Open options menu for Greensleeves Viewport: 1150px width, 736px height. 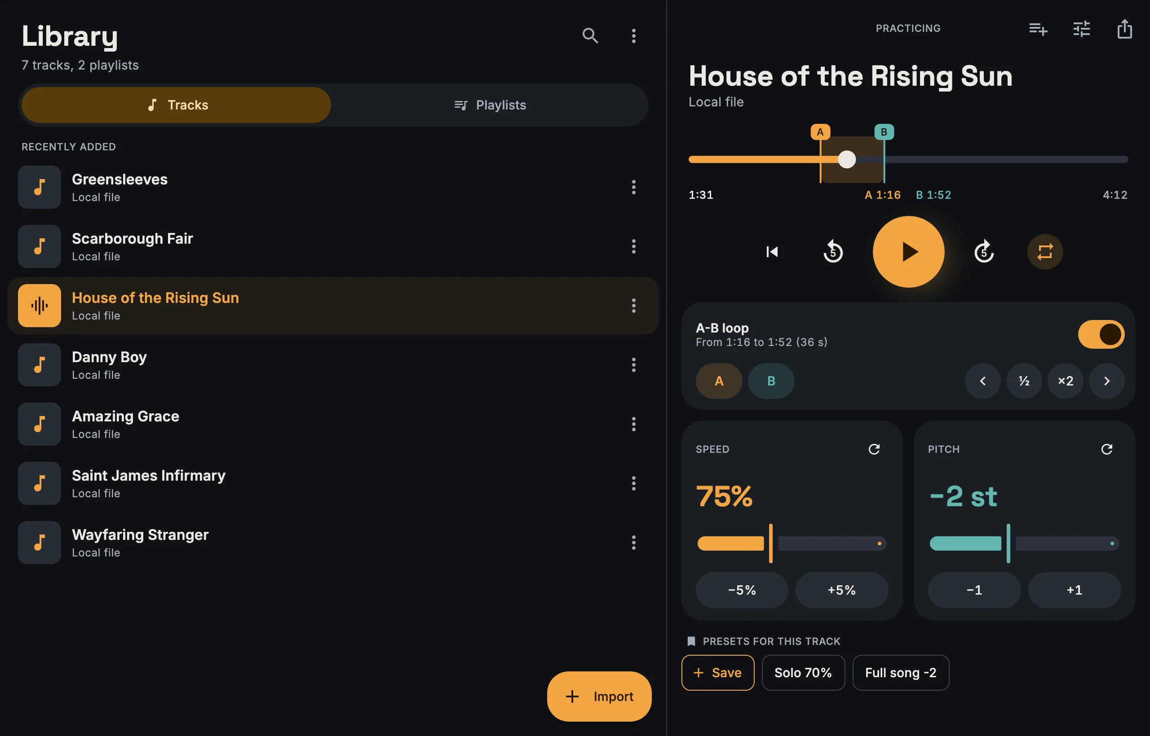(x=633, y=187)
